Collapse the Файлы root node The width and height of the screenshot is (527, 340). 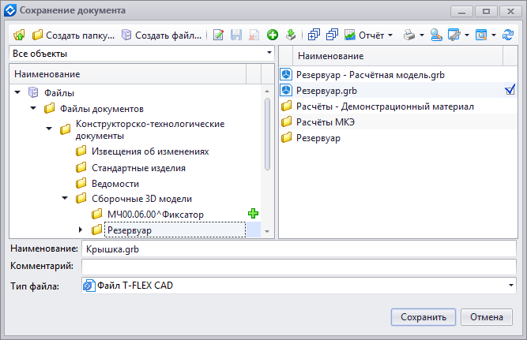pos(17,92)
